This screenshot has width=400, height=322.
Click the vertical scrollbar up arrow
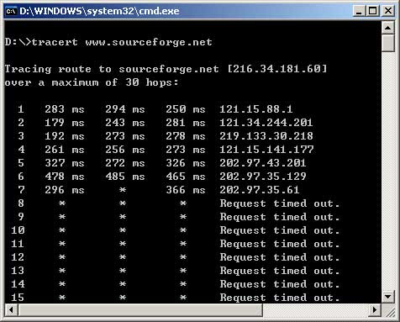(x=388, y=28)
